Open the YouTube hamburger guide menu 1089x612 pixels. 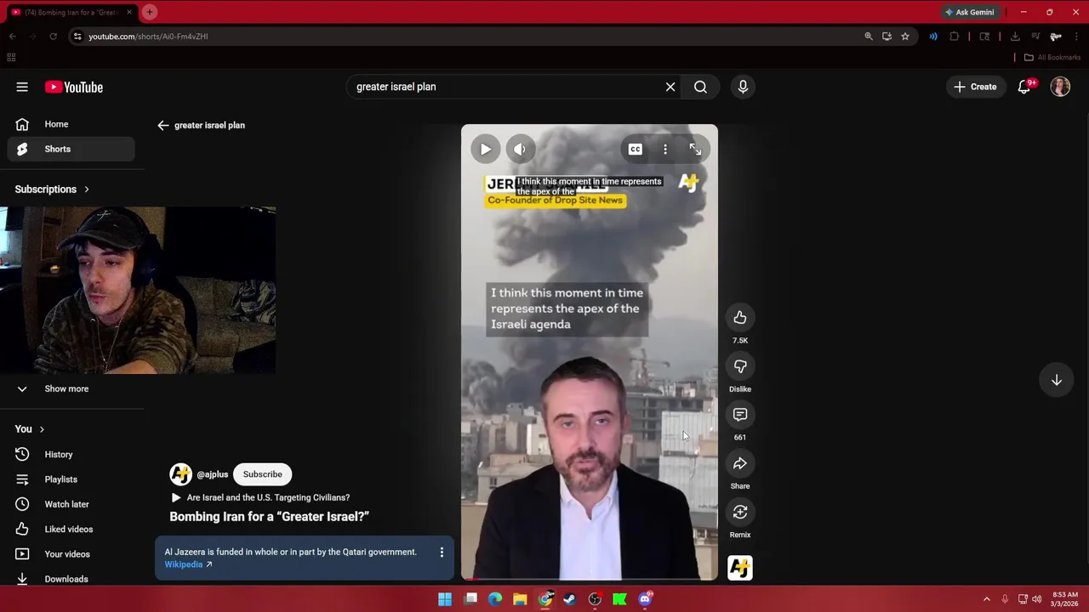coord(22,87)
